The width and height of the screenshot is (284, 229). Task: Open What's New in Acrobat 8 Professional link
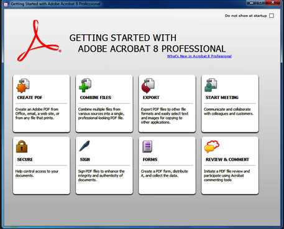[199, 56]
